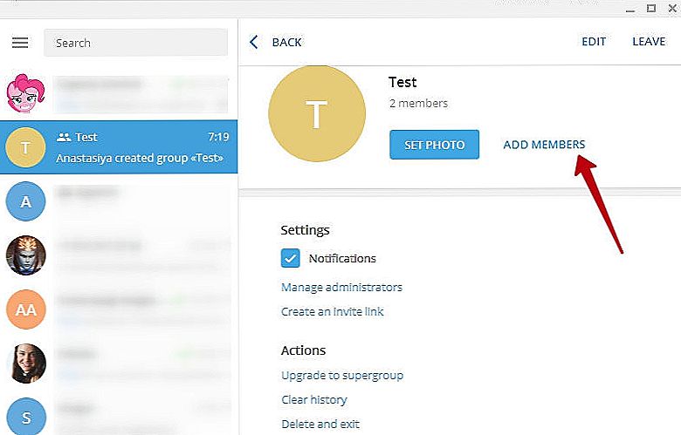Screen dimensions: 681x435
Task: Choose Clear history action
Action: [313, 399]
